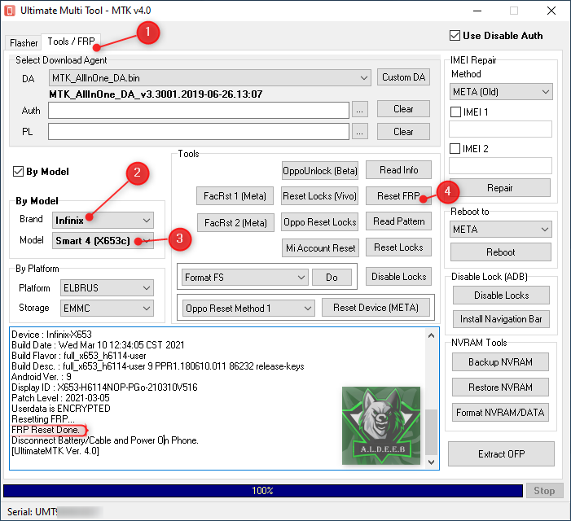571x521 pixels.
Task: Click the Oppo Reset Locks button
Action: [x=320, y=222]
